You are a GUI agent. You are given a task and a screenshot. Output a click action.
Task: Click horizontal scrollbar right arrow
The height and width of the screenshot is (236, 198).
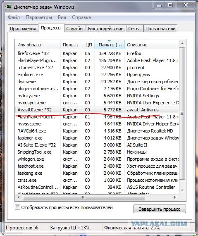point(175,197)
